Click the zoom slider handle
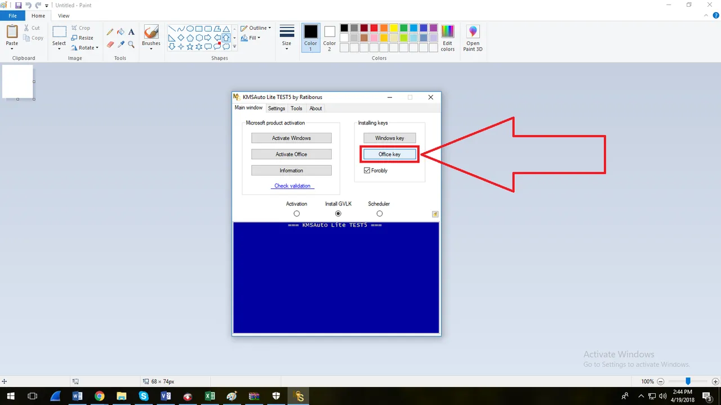Screen dimensions: 721x405 688,381
